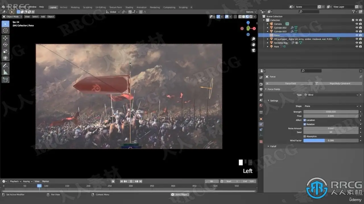Click the Strength value field showing 5000.000

click(x=331, y=112)
